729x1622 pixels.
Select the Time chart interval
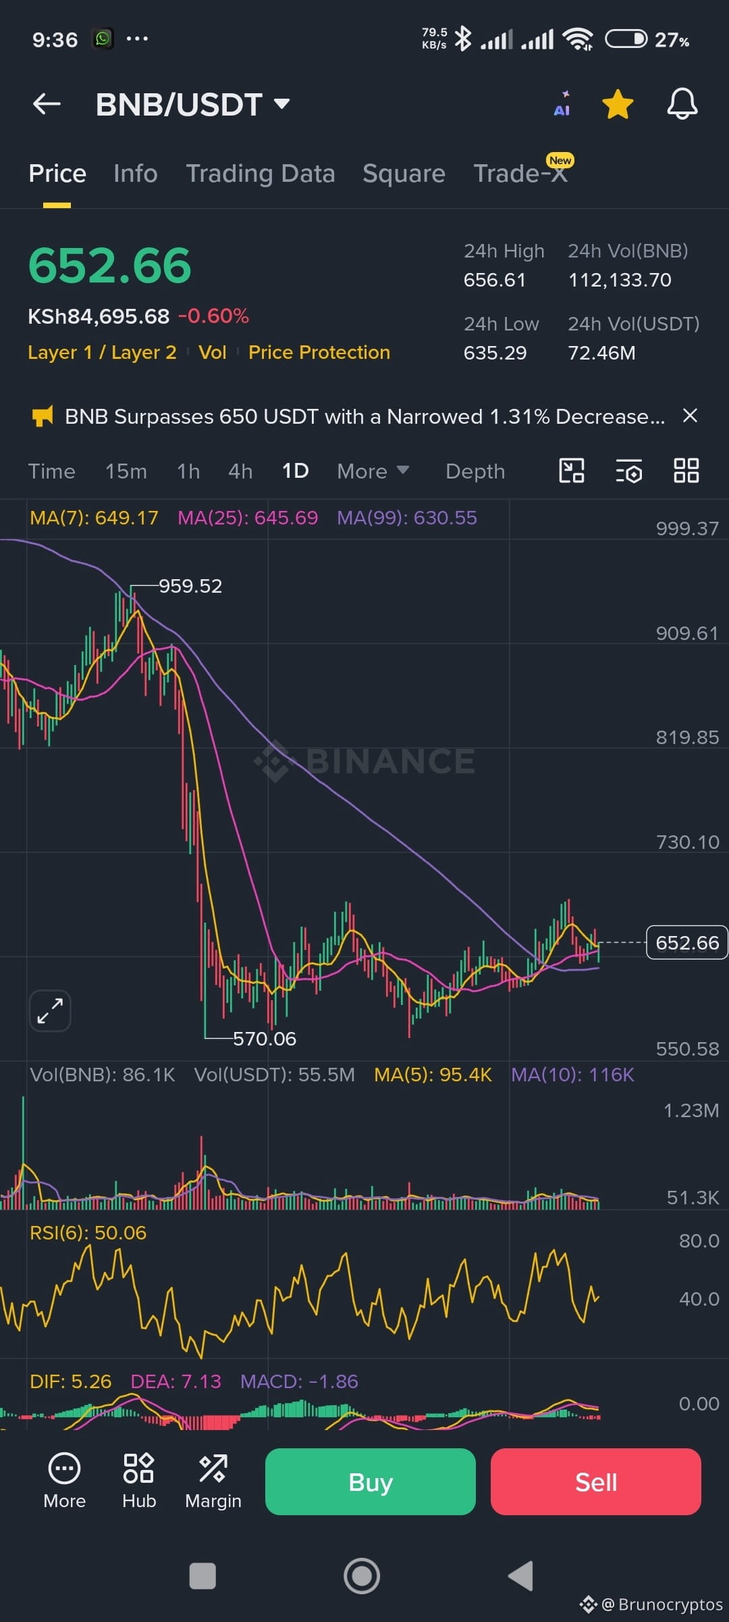[51, 471]
